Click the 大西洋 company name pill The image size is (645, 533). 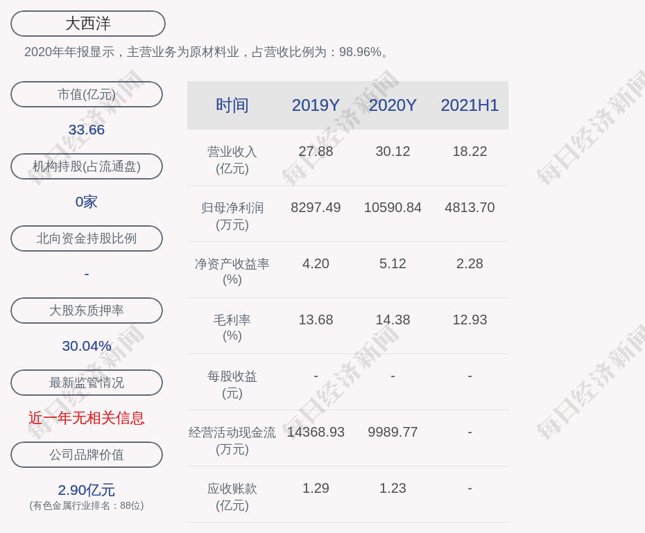pyautogui.click(x=88, y=24)
